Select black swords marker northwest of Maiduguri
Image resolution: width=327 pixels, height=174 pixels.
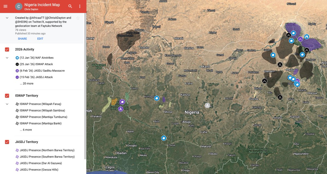coord(280,64)
